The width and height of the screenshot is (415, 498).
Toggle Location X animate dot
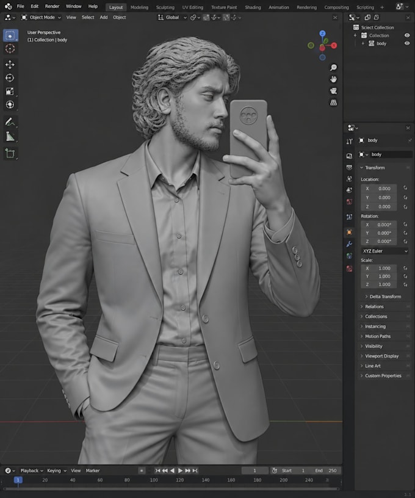pos(405,189)
